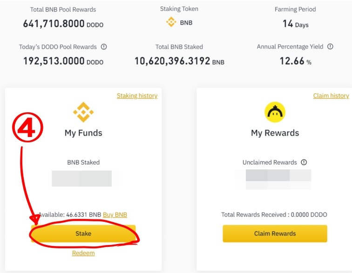Click the Redeem link
This screenshot has height=273, width=352.
coord(83,253)
